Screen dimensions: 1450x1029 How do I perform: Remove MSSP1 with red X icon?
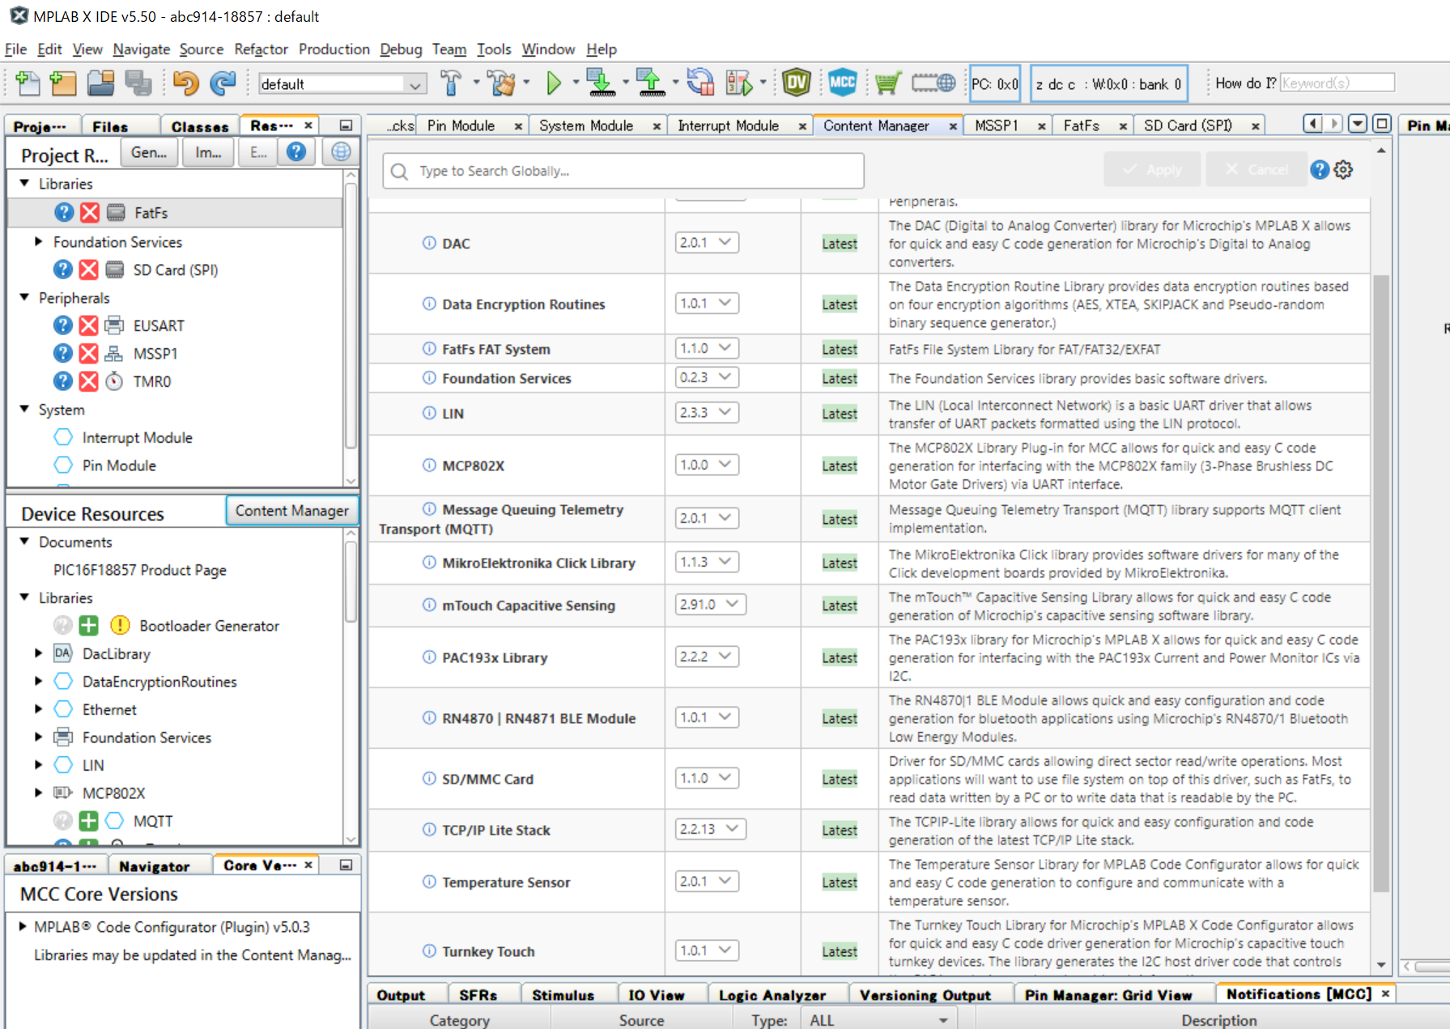click(89, 354)
